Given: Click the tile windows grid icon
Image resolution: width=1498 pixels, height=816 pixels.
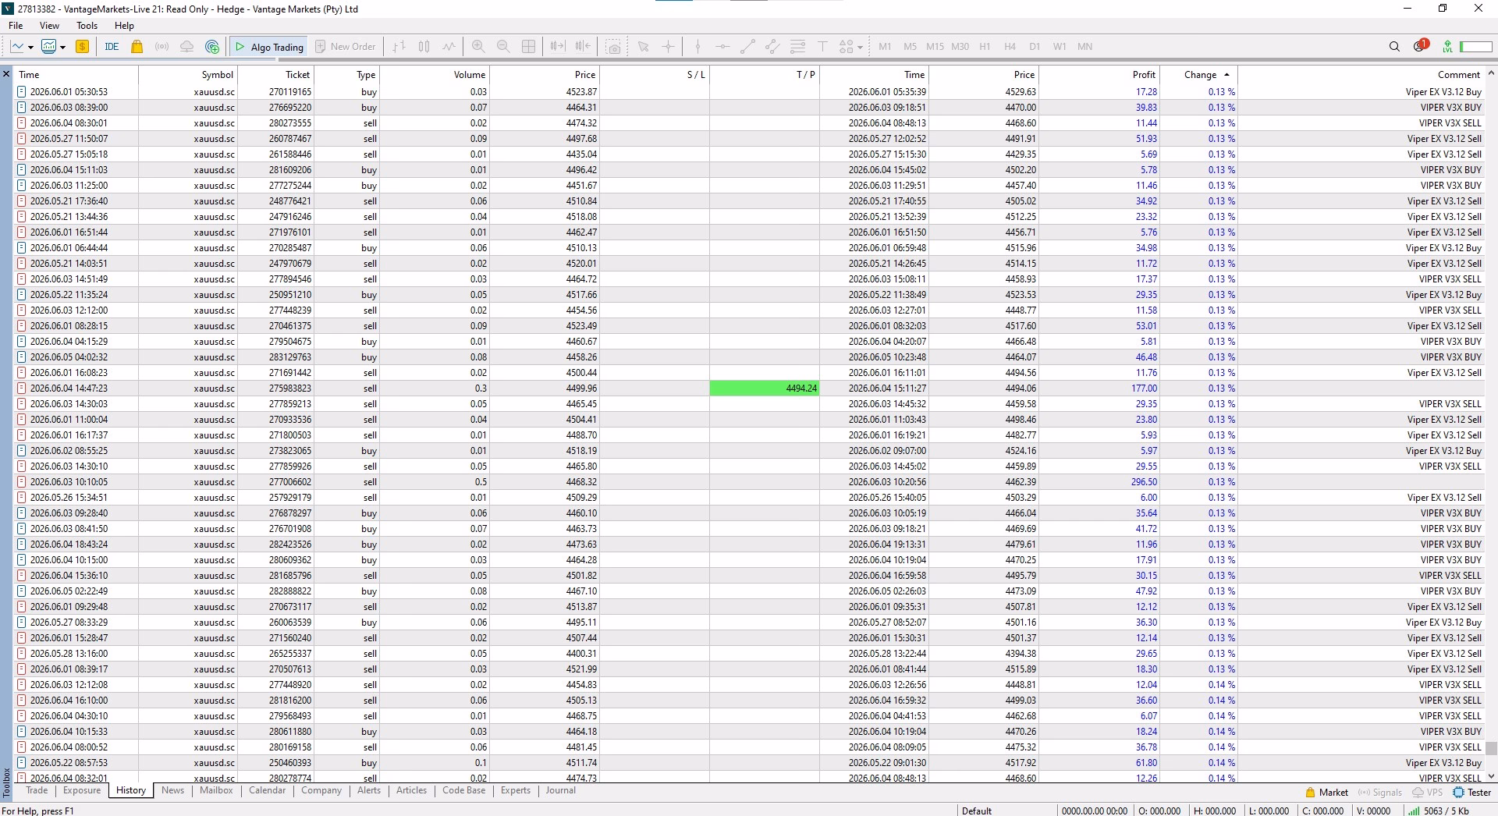Looking at the screenshot, I should pyautogui.click(x=528, y=47).
